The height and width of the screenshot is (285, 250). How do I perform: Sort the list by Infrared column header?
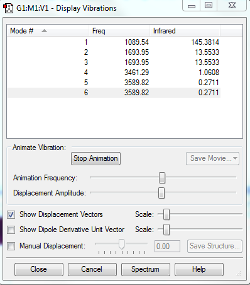(185, 31)
